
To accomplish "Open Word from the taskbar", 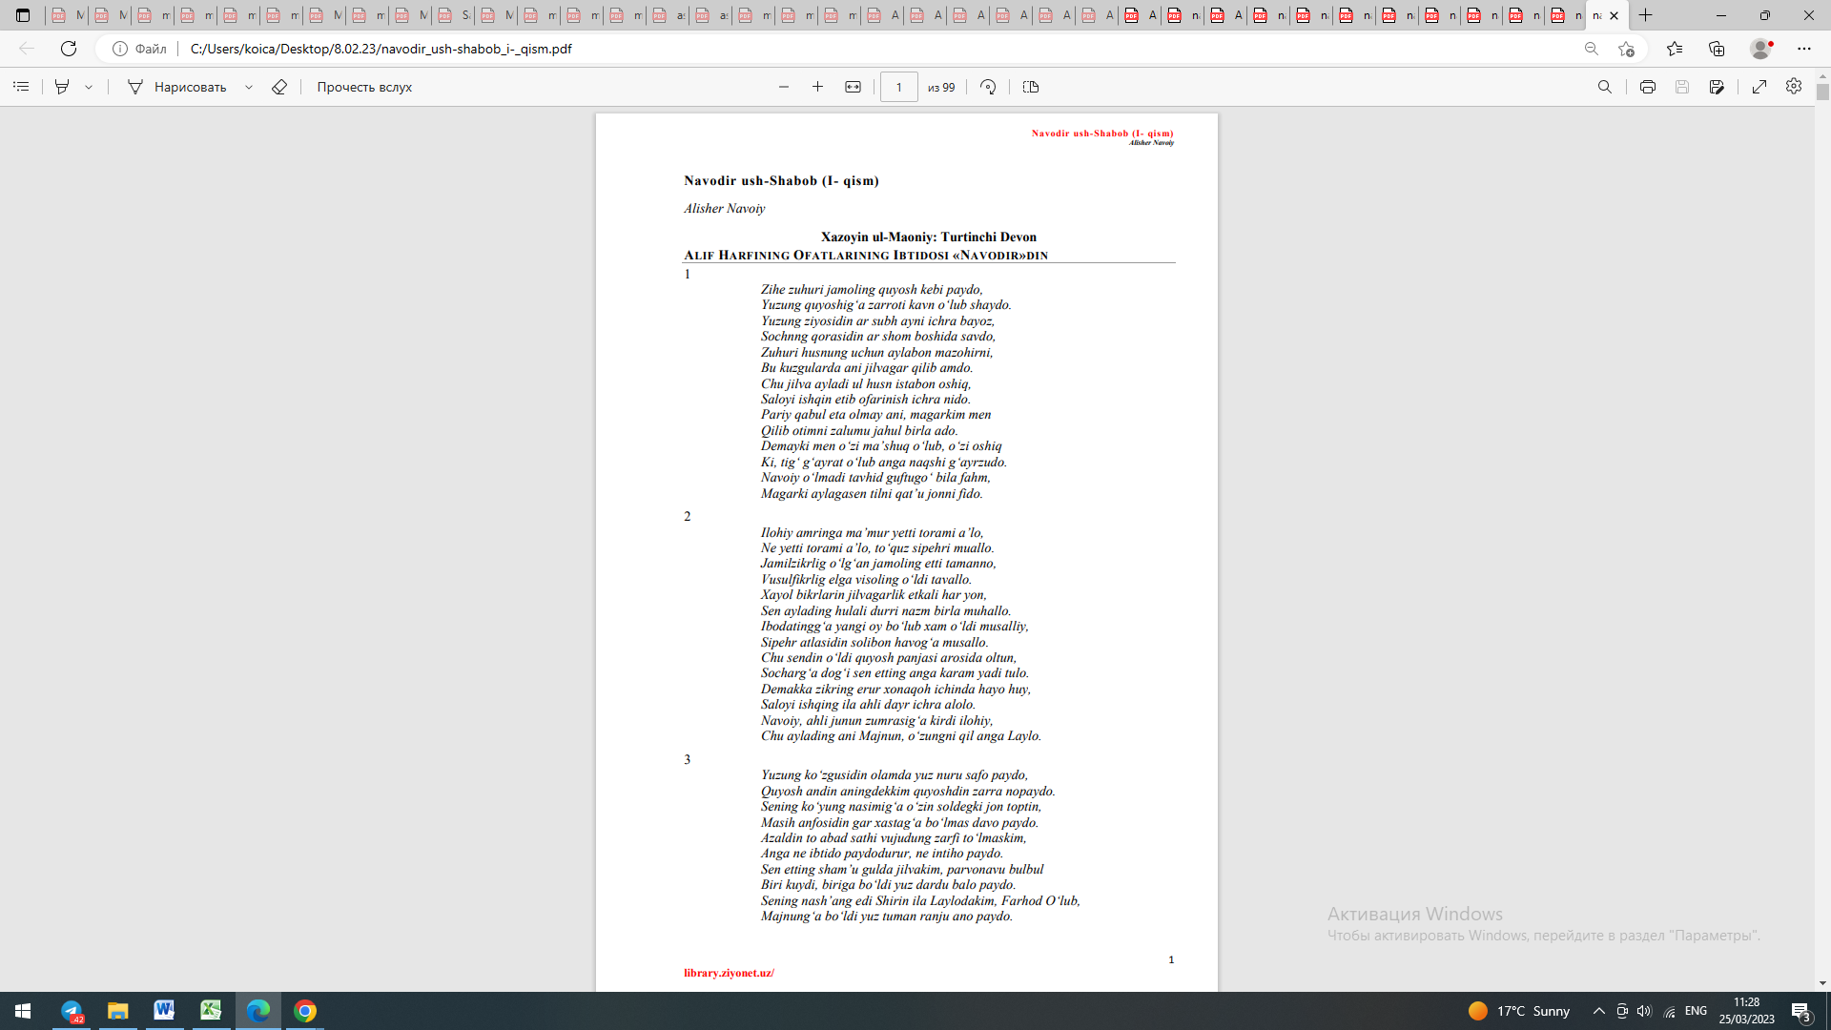I will (164, 1011).
